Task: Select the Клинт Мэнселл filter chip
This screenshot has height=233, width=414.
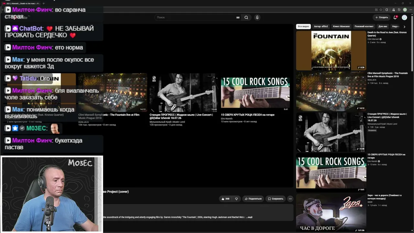Action: tap(341, 27)
